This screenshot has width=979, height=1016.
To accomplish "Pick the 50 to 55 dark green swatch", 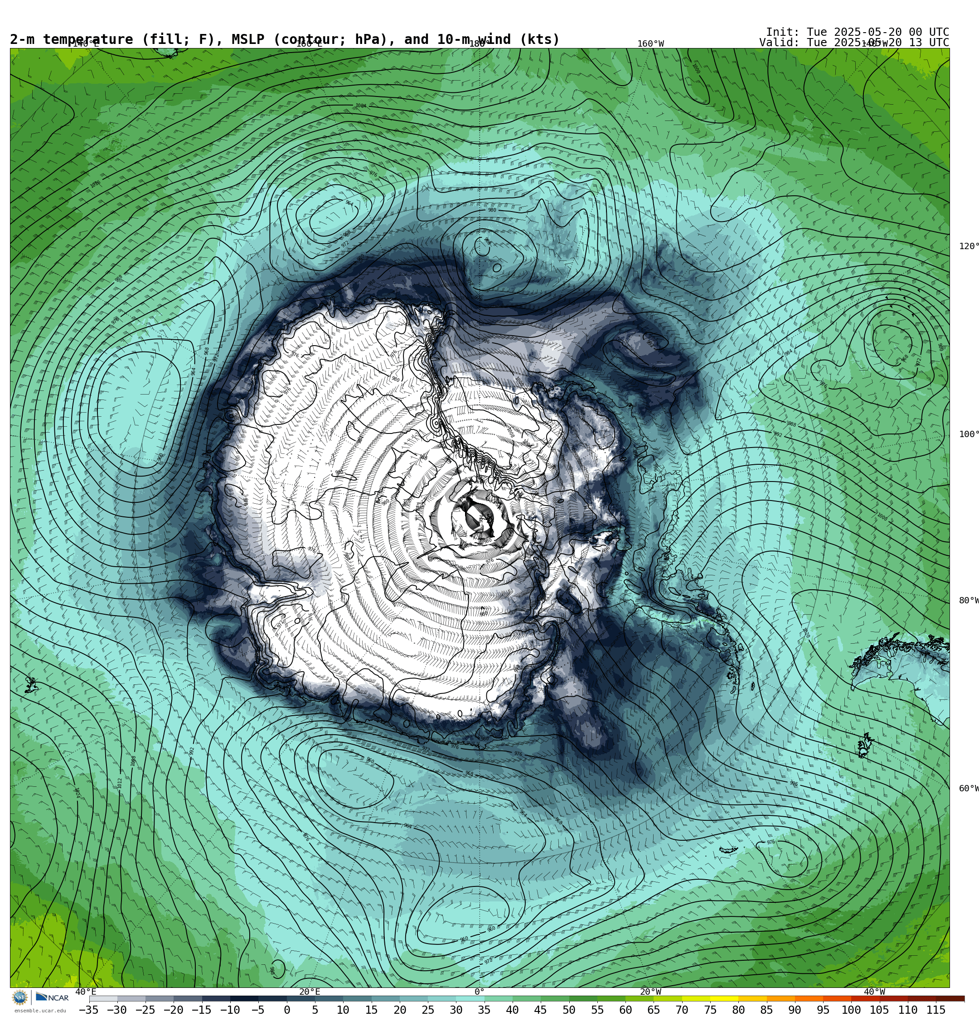I will [x=583, y=998].
